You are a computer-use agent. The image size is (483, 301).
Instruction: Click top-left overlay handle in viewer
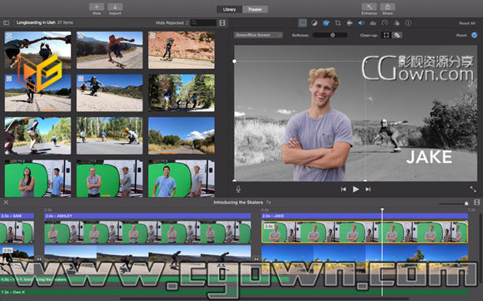[234, 62]
